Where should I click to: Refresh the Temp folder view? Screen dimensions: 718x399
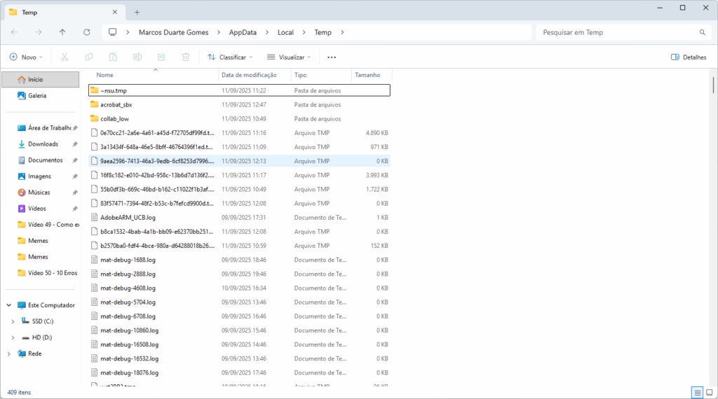[x=86, y=32]
